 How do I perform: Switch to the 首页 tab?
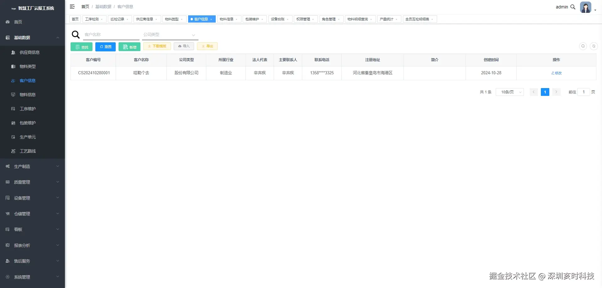coord(75,19)
